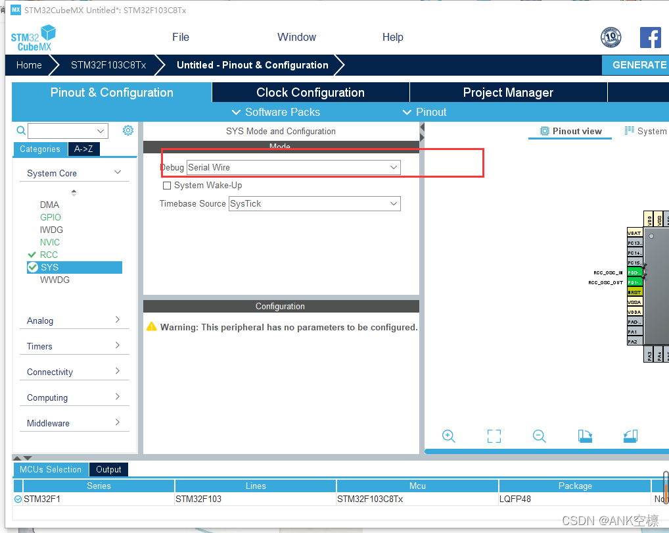Click the VBAT pin on the chip

click(x=634, y=233)
